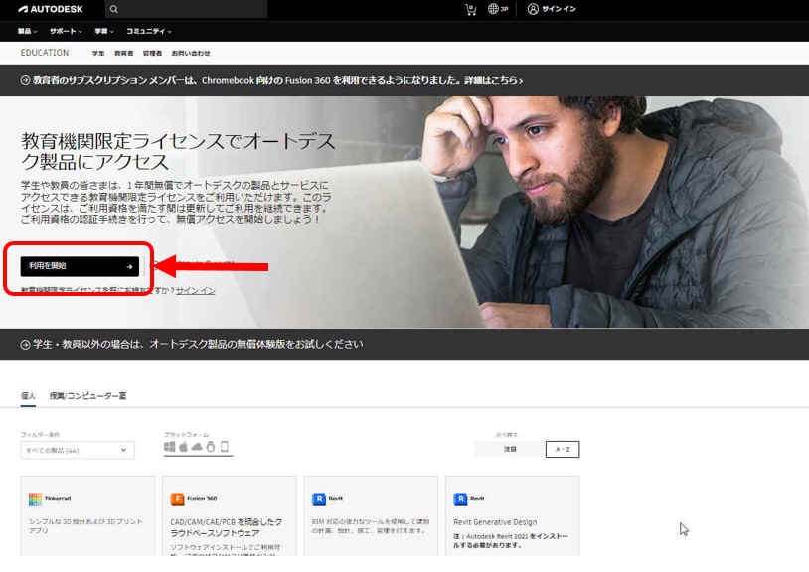809x572 pixels.
Task: Filter by cloud platform icon
Action: pyautogui.click(x=197, y=447)
